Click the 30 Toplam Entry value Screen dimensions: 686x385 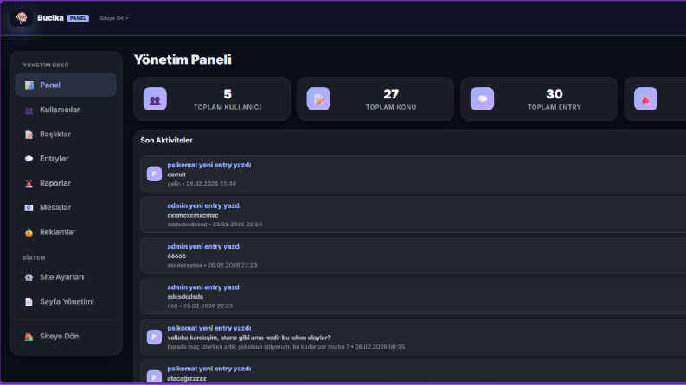point(555,94)
